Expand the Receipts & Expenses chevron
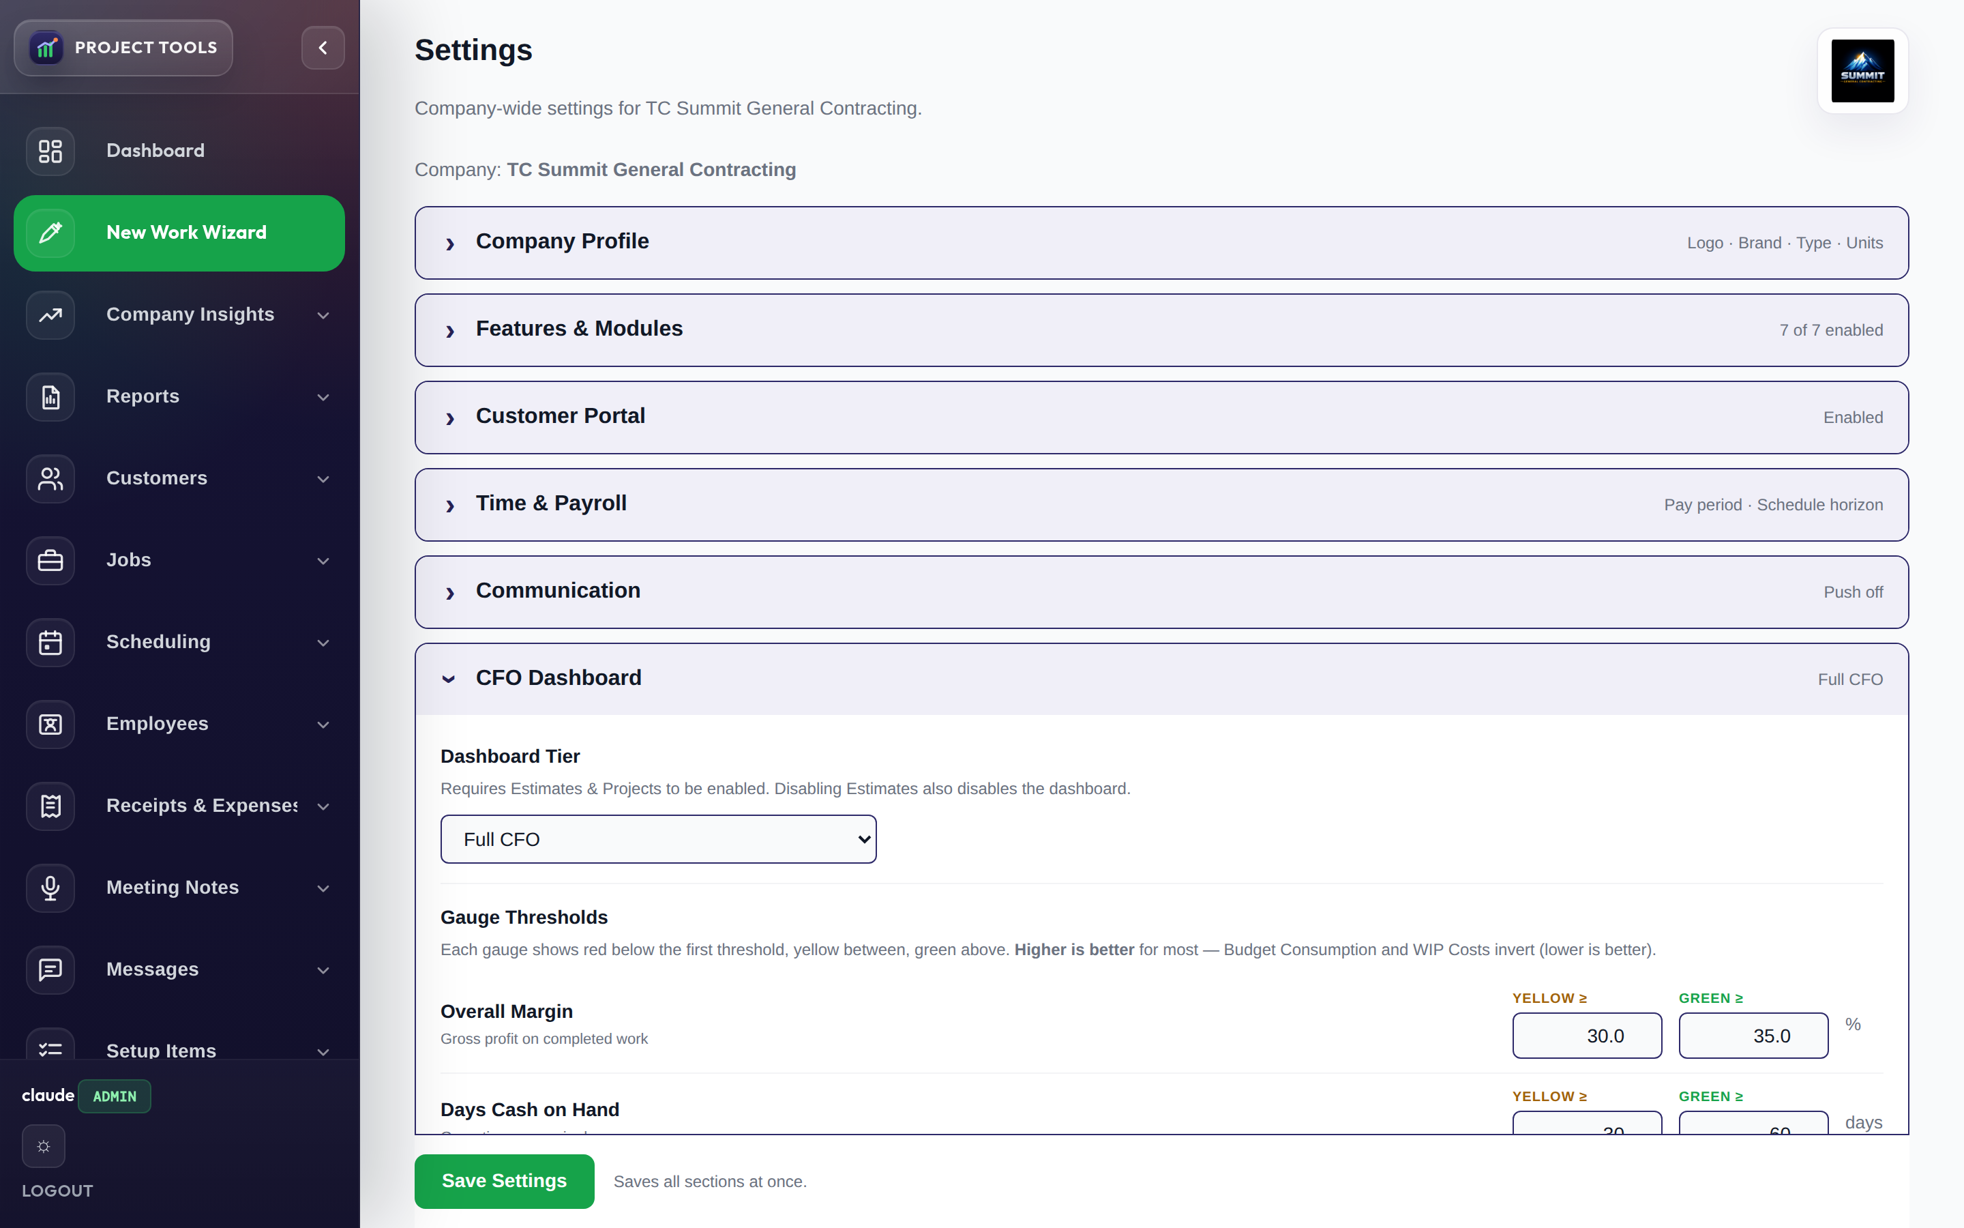Viewport: 1964px width, 1228px height. click(323, 806)
